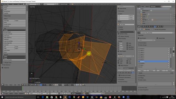Image resolution: width=176 pixels, height=99 pixels.
Task: Add a new vertex group with plus
Action: (x=174, y=48)
